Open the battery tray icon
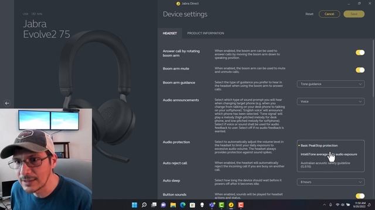Viewport: 375px width, 210px height. click(x=348, y=205)
